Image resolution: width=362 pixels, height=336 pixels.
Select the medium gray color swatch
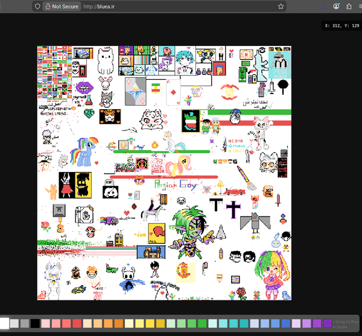point(25,323)
